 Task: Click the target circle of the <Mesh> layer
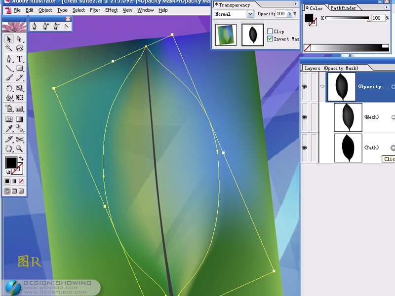pos(393,117)
